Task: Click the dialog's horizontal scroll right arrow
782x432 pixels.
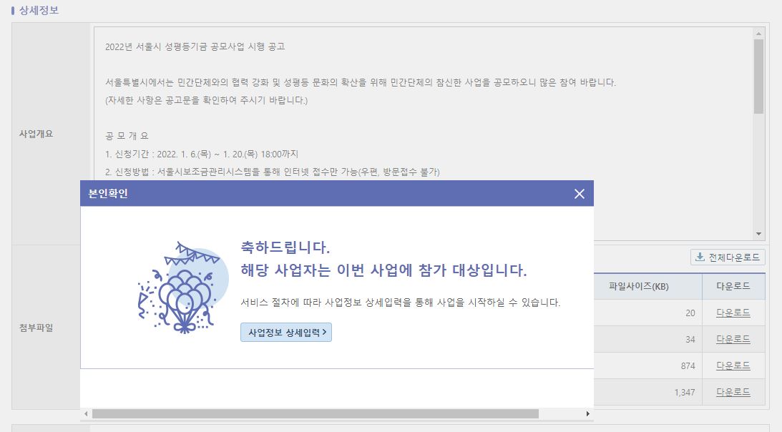Action: click(587, 414)
